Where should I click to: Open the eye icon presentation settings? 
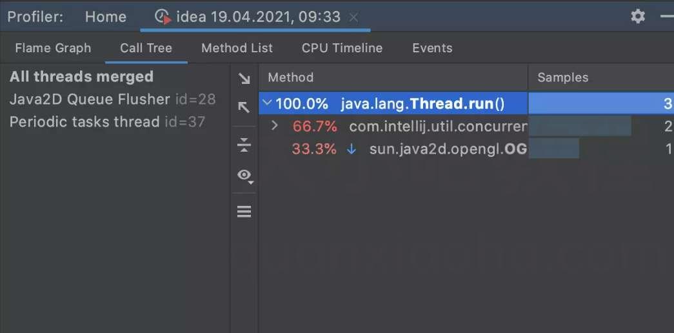coord(245,176)
